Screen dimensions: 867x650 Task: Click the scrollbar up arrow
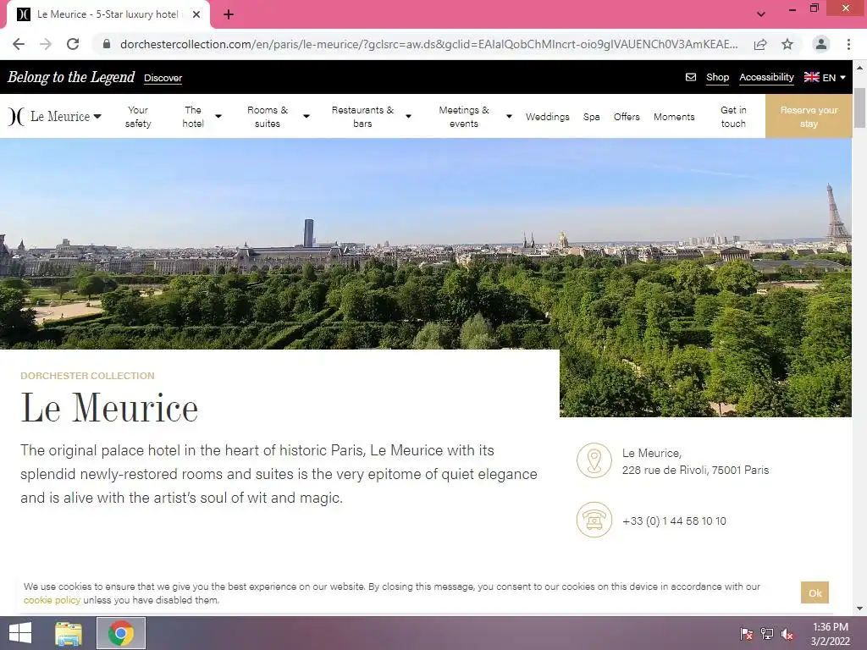point(860,68)
